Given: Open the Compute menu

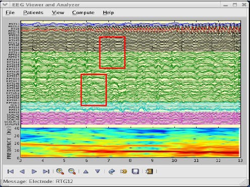Looking at the screenshot, I should point(83,13).
